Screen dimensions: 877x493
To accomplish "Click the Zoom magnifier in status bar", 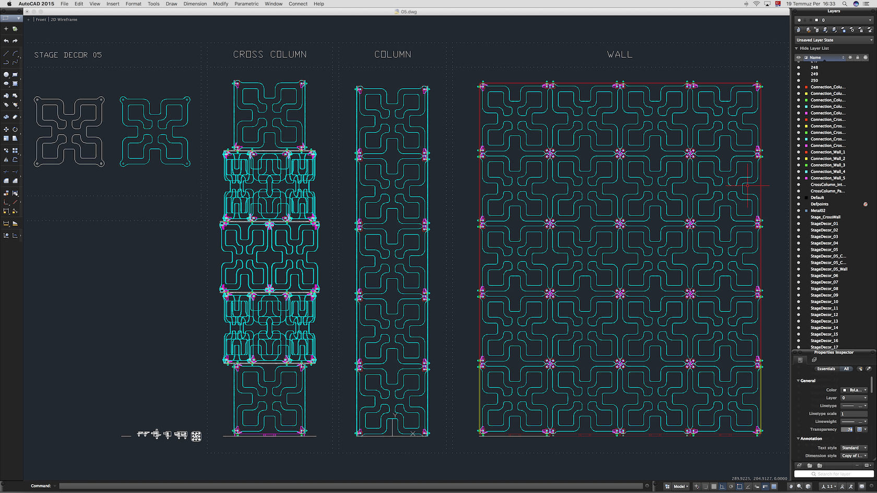I will pyautogui.click(x=800, y=486).
